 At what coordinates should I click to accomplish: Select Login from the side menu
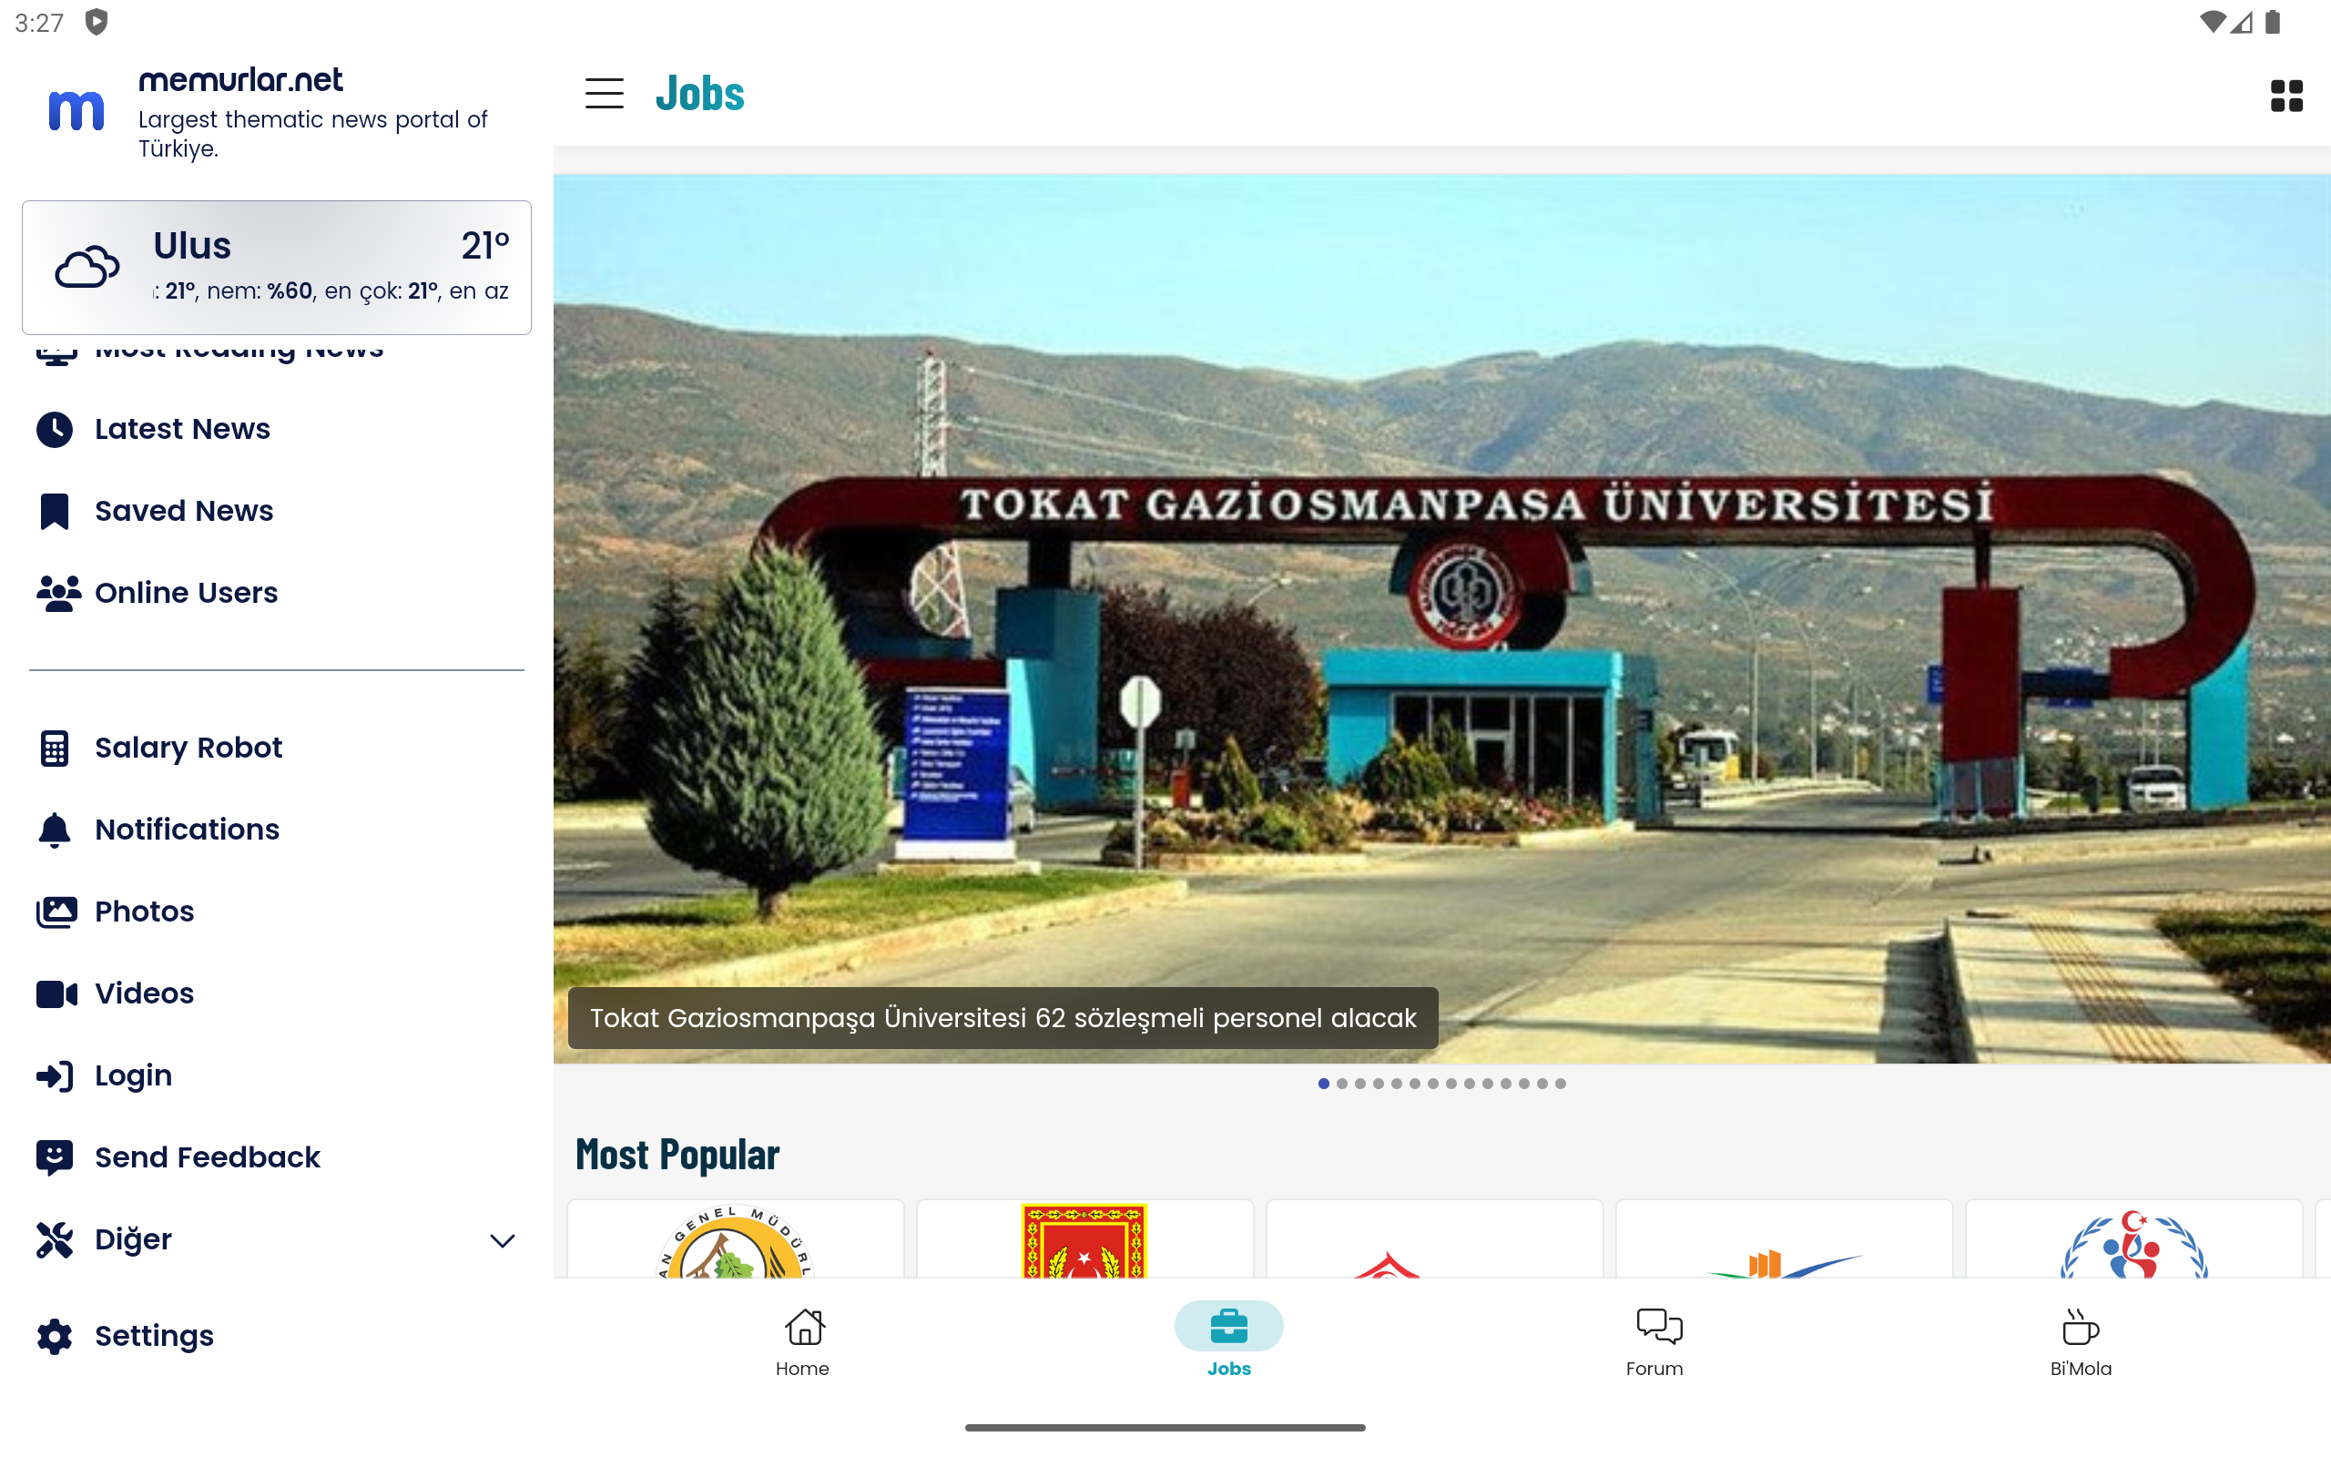[277, 1075]
